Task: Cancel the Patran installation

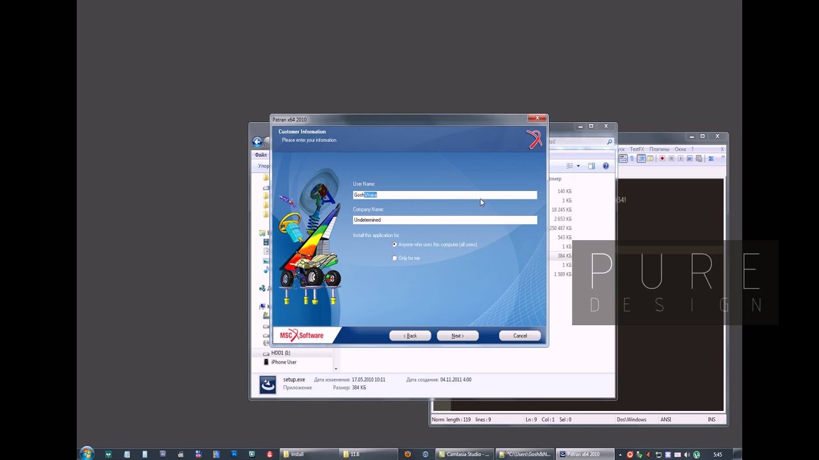Action: pyautogui.click(x=520, y=335)
